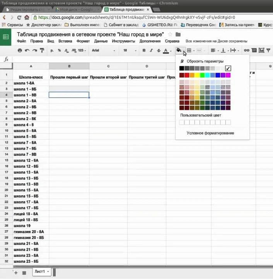Open the Правка menu
The image size is (273, 279).
click(x=37, y=41)
